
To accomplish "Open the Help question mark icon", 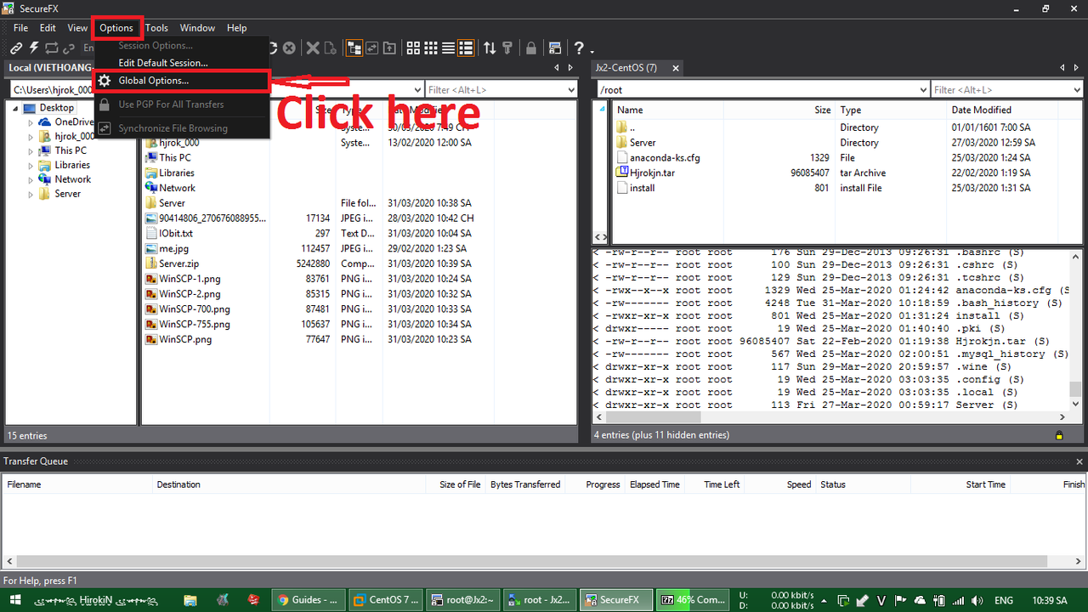I will (579, 48).
